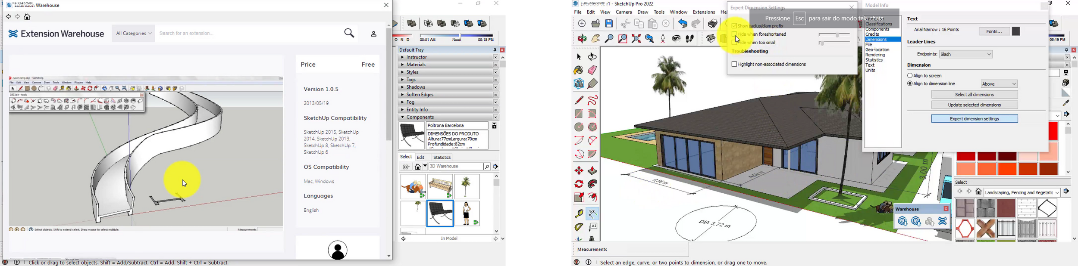Click the Paint Bucket tool icon
Image resolution: width=1078 pixels, height=266 pixels.
579,70
